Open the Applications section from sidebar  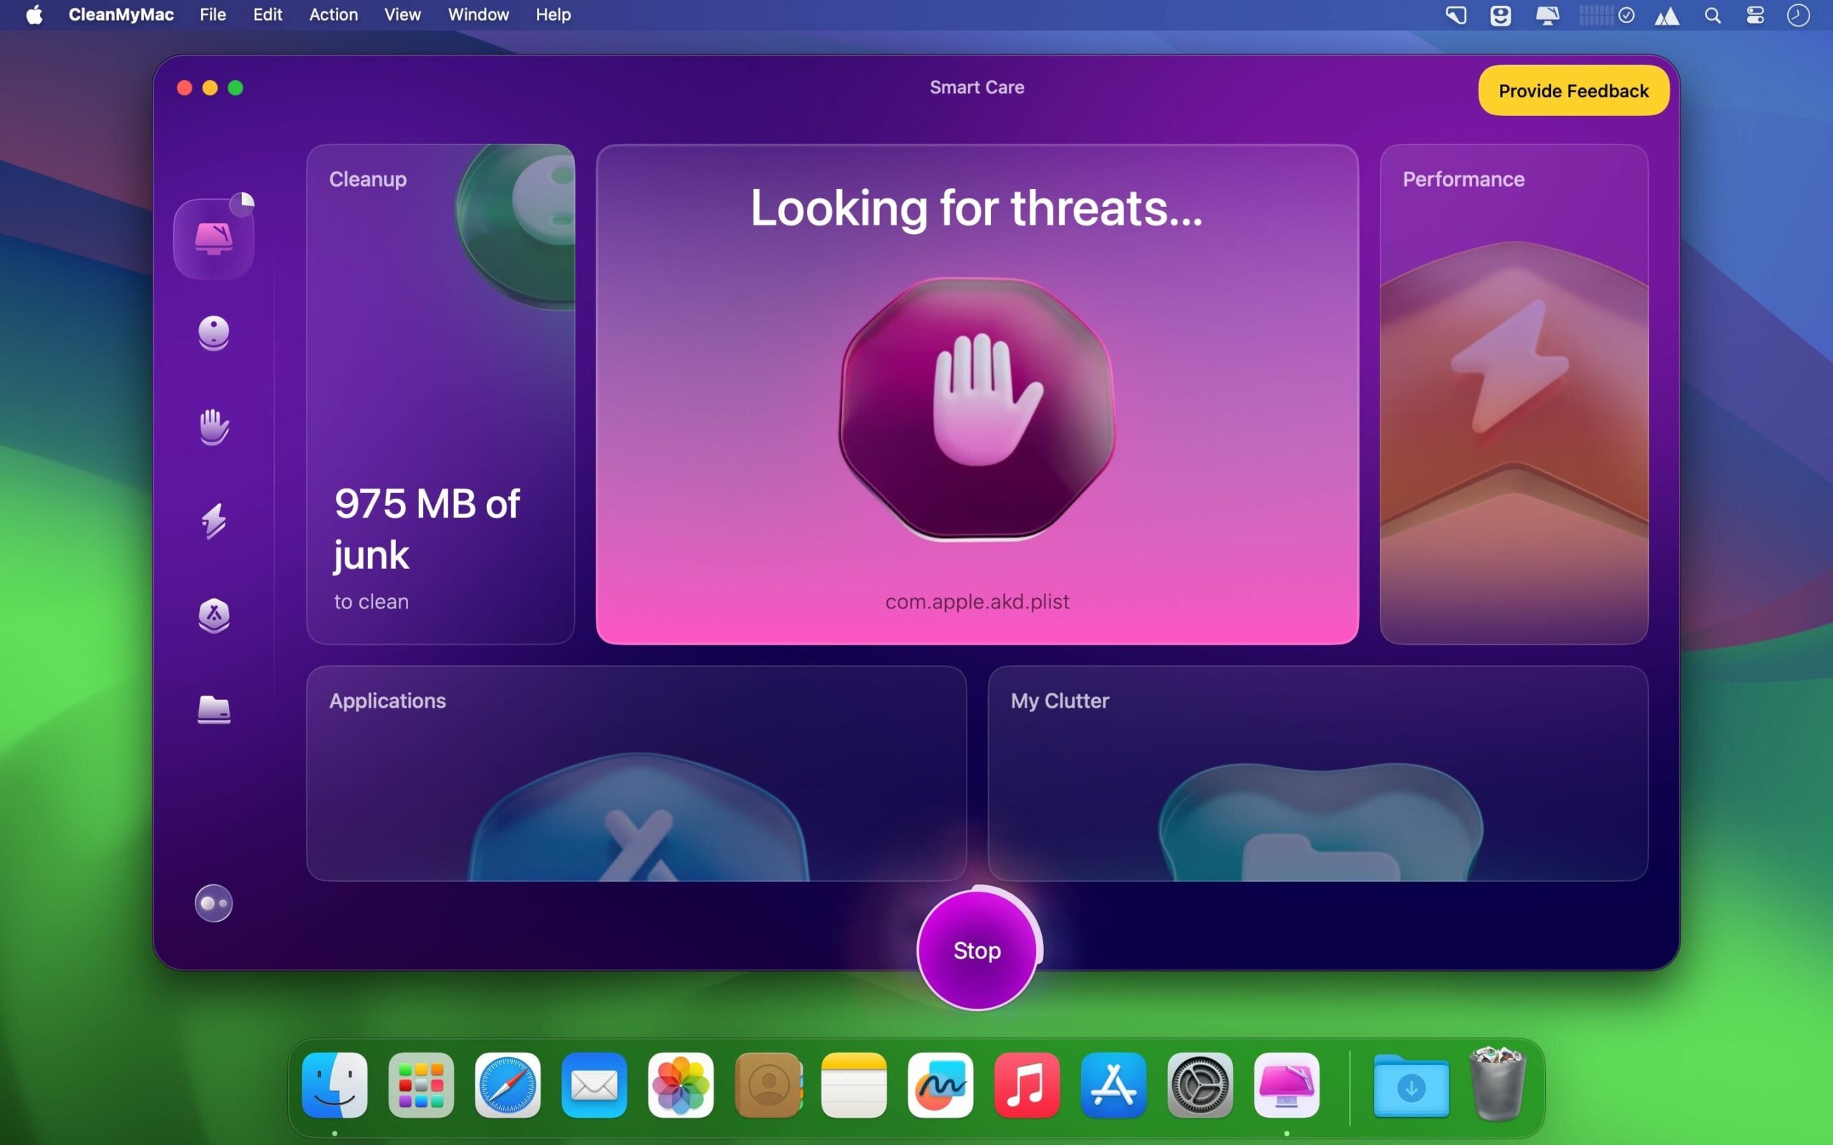[213, 615]
